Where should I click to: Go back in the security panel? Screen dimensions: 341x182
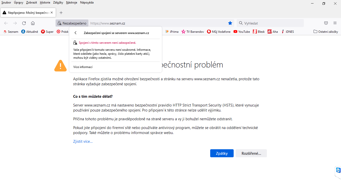tap(76, 33)
